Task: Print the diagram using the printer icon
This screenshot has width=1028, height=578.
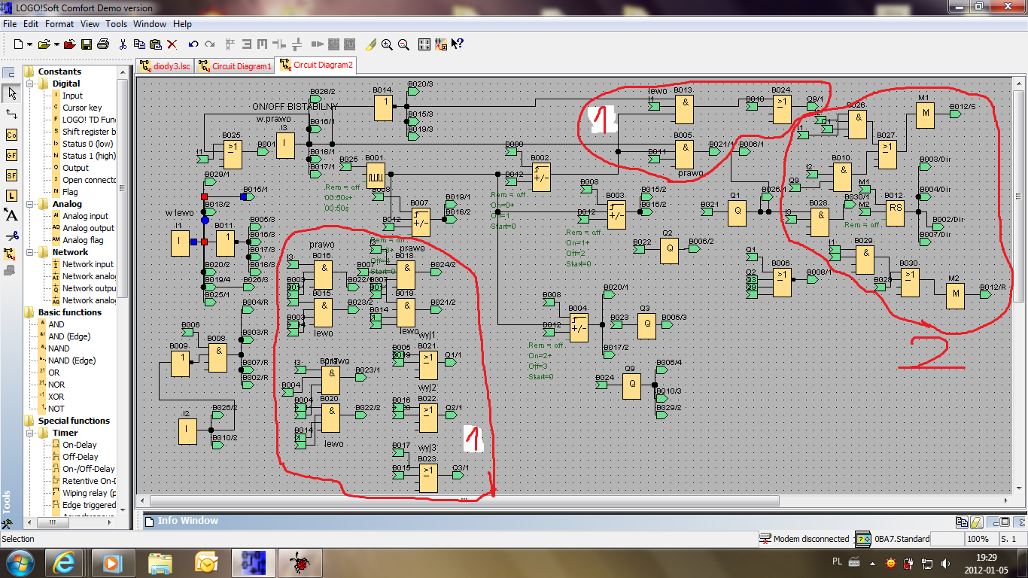Action: click(103, 44)
